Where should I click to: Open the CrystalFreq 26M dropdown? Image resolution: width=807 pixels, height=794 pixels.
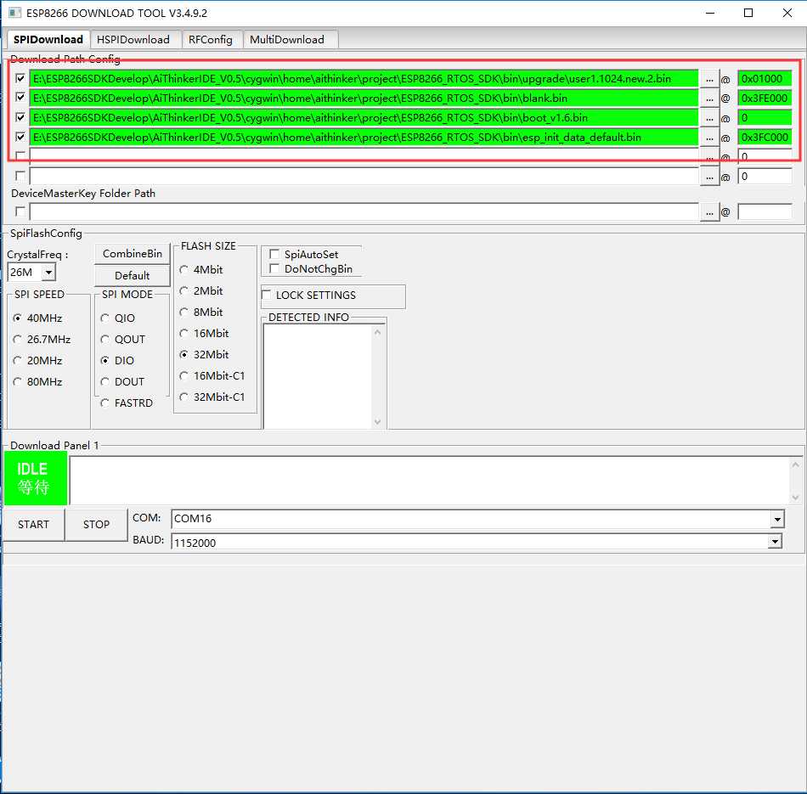48,273
